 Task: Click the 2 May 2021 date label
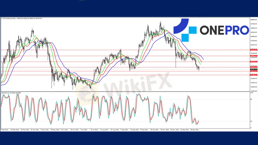[x=44, y=130]
